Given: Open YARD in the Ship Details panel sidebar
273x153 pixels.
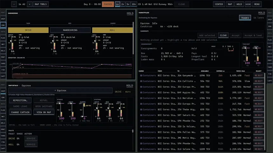Looking at the screenshot, I should click(x=3, y=136).
